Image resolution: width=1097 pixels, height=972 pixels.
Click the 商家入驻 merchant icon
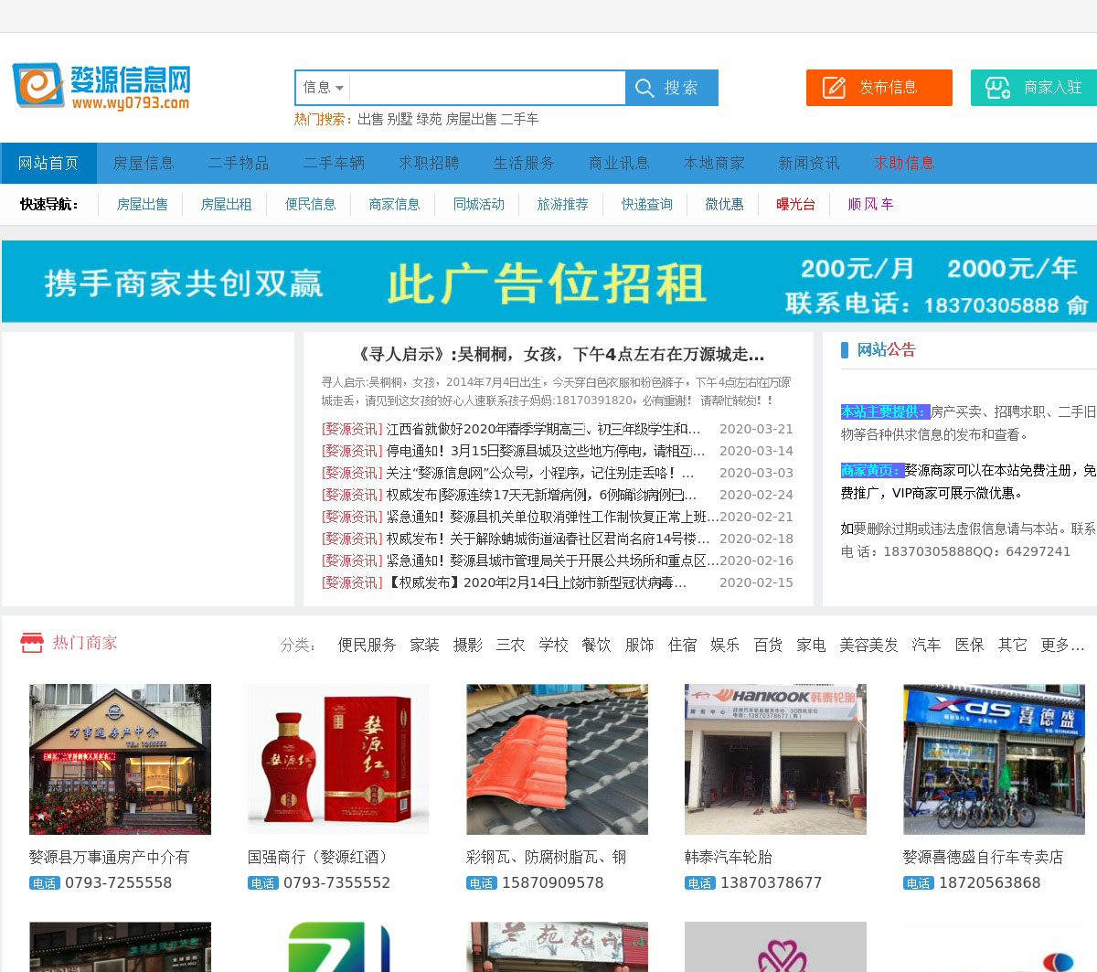point(996,88)
